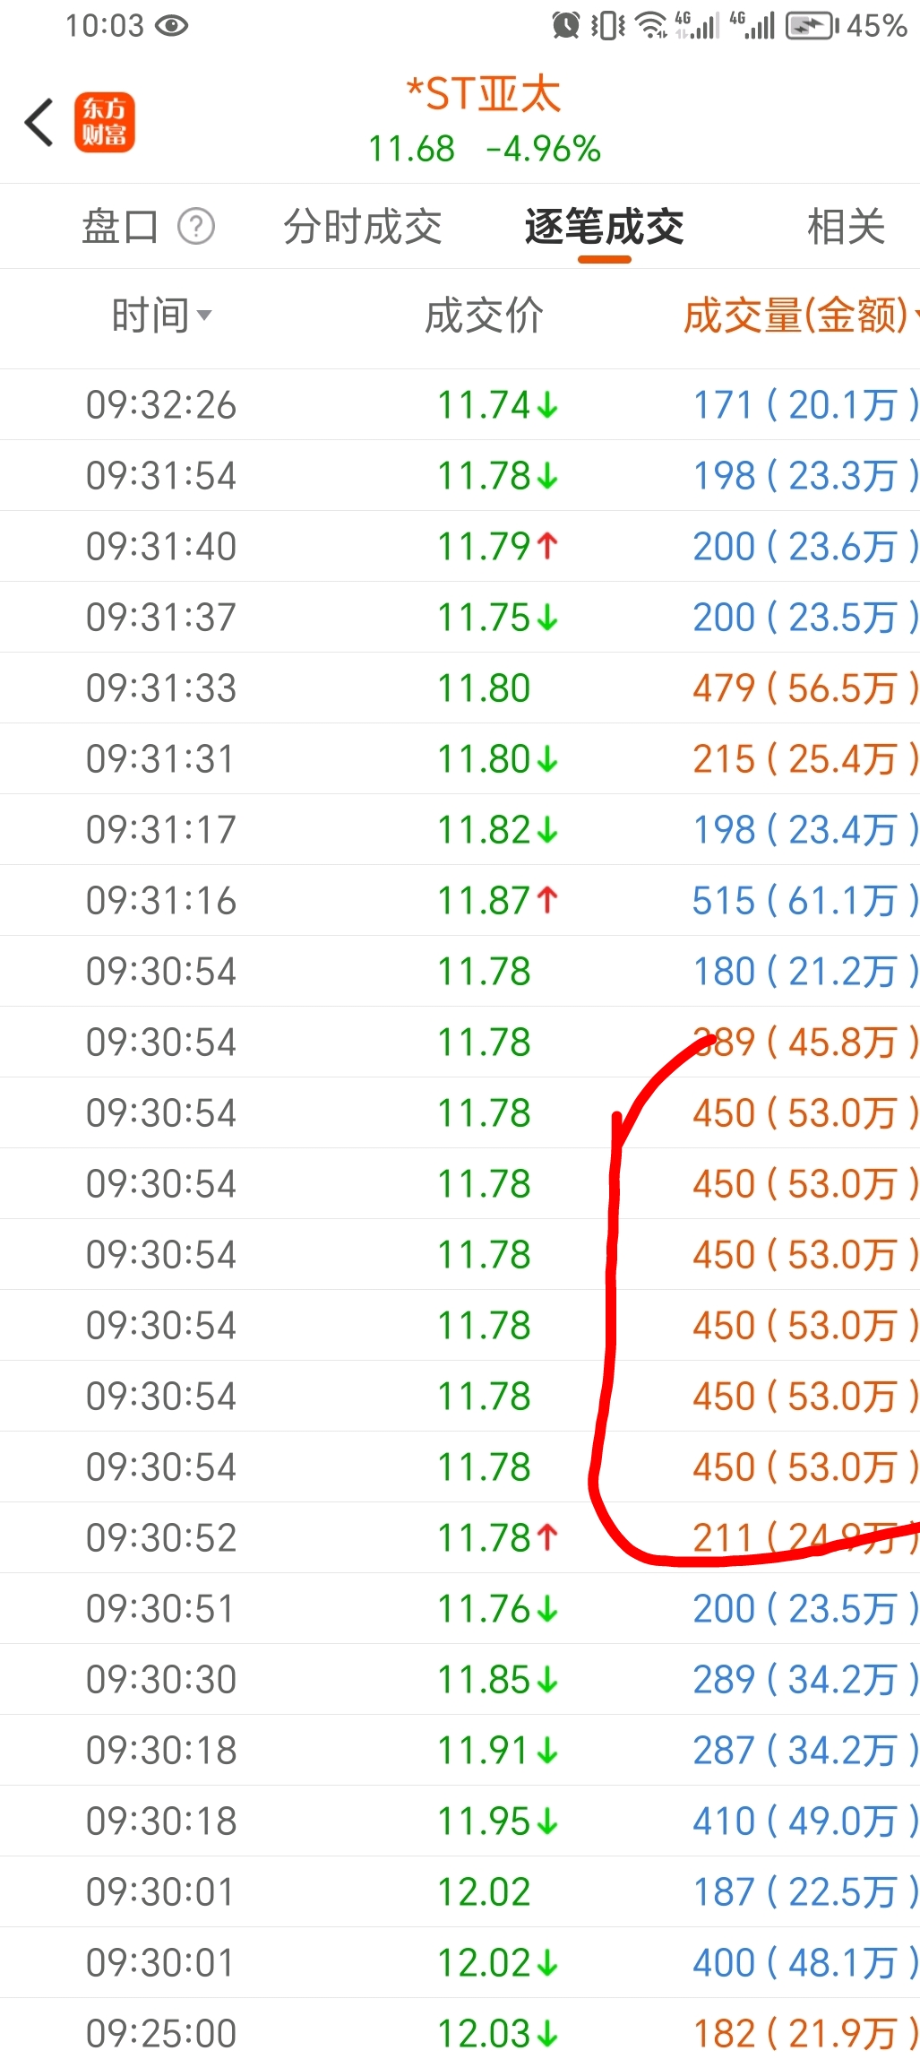920x2068 pixels.
Task: Sort by 时间 column dropdown
Action: (161, 316)
